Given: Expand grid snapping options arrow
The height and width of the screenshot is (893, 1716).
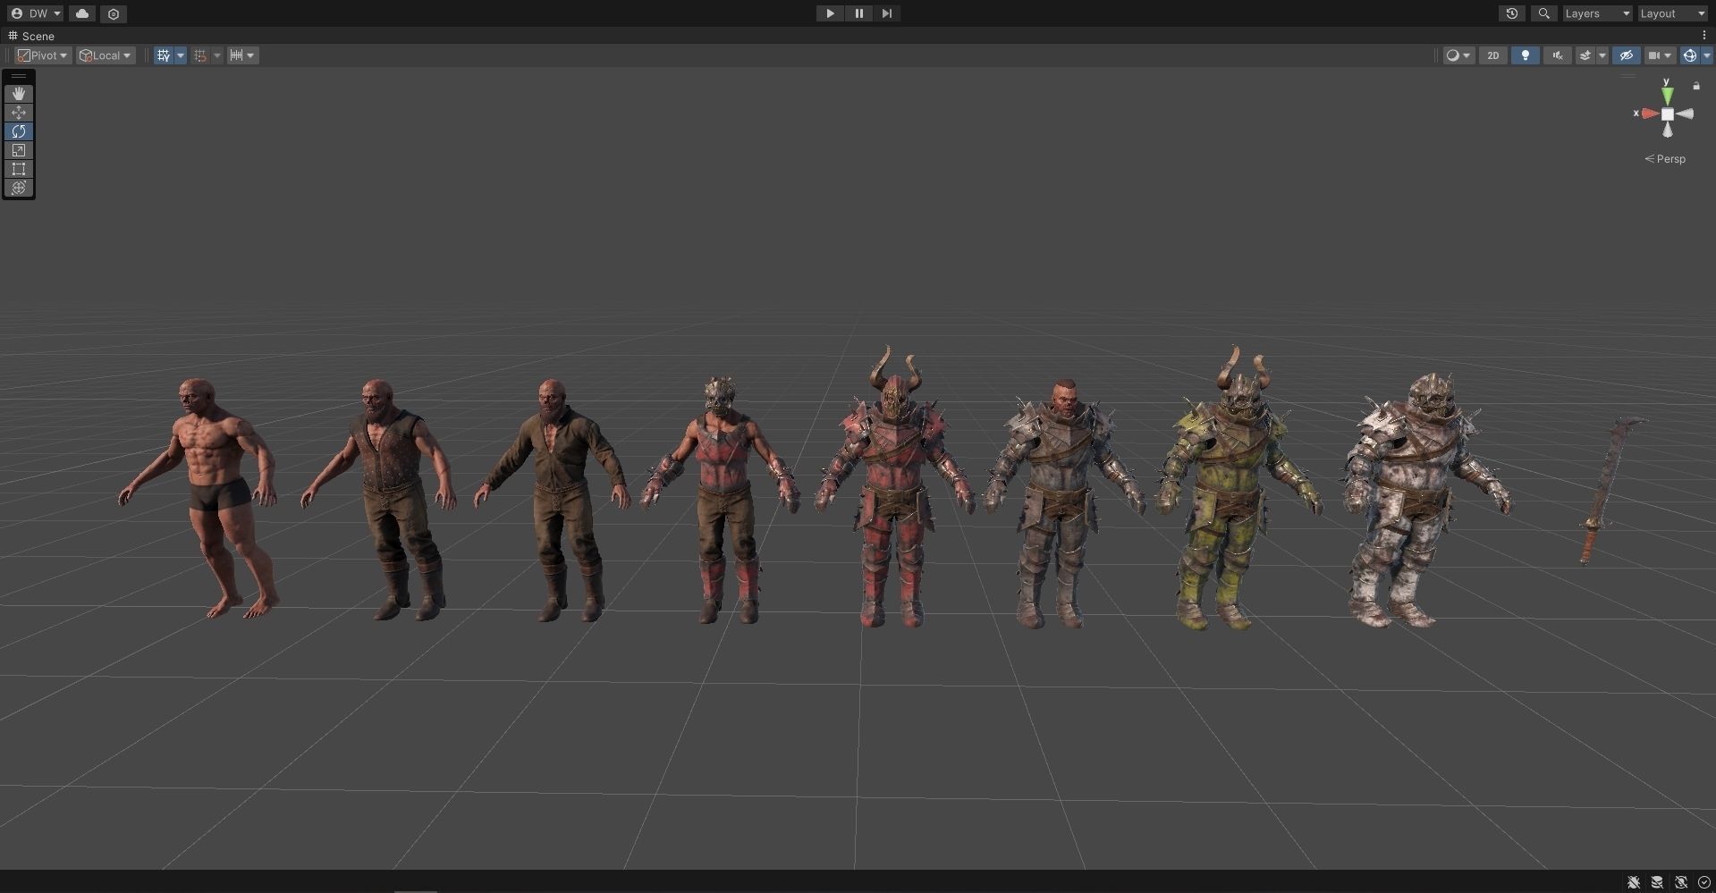Looking at the screenshot, I should tap(217, 55).
